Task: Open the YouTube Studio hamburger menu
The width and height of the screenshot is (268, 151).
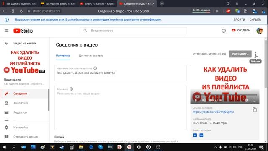Action: [7, 31]
